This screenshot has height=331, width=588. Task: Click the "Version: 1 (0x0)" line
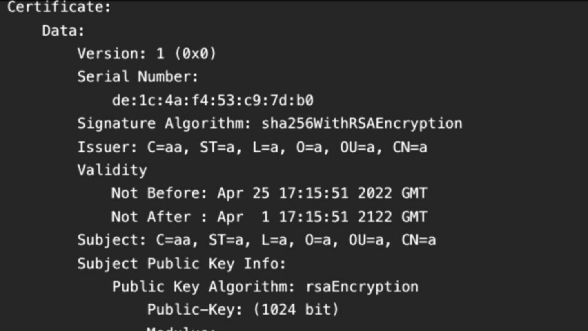(x=147, y=54)
